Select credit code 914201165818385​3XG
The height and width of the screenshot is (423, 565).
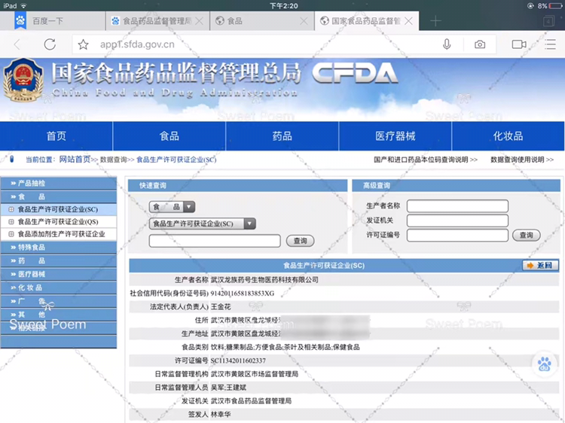[x=243, y=294]
